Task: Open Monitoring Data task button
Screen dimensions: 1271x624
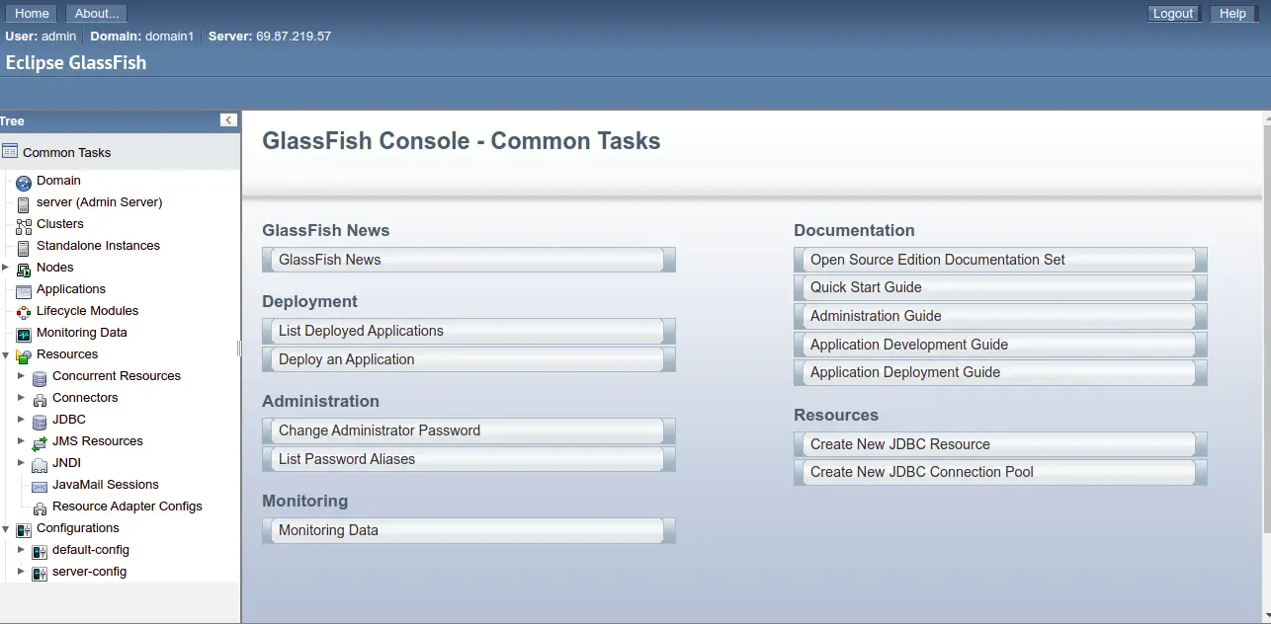Action: click(468, 530)
